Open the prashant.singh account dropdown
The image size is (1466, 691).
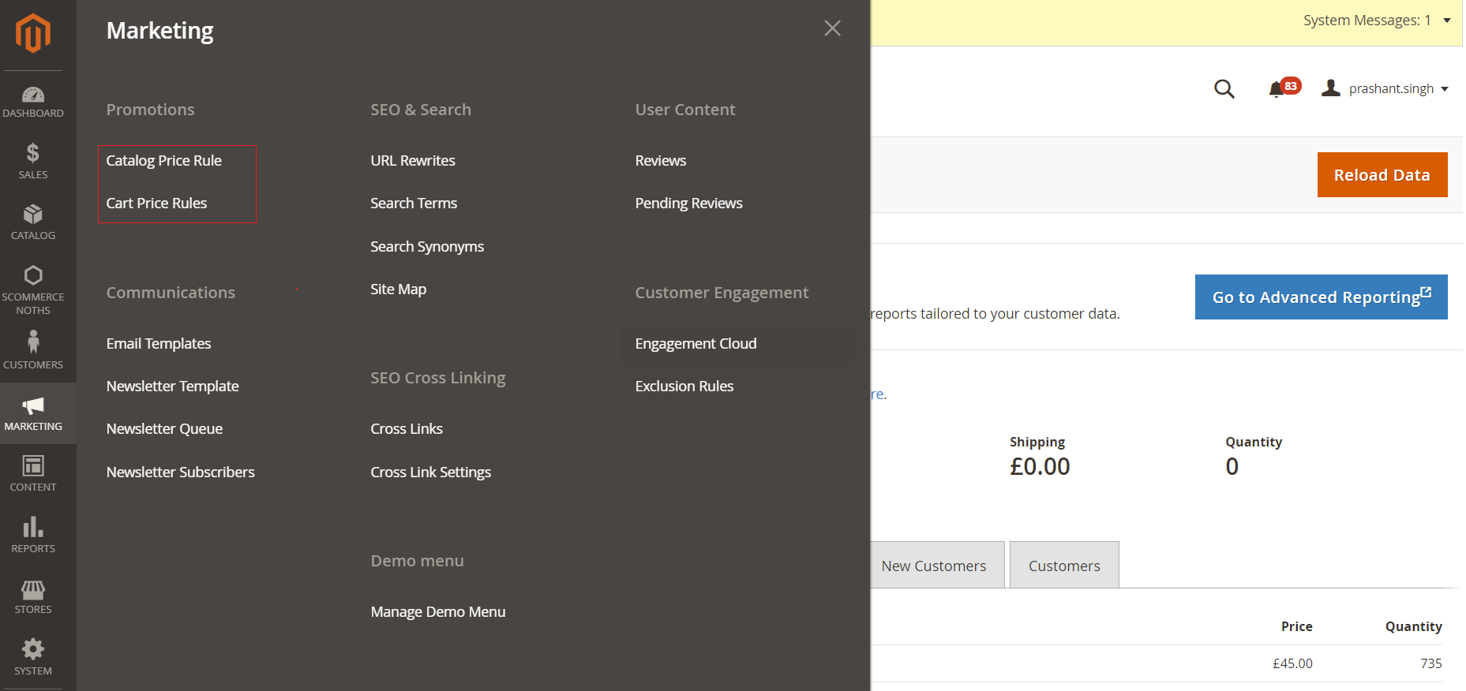(1385, 88)
